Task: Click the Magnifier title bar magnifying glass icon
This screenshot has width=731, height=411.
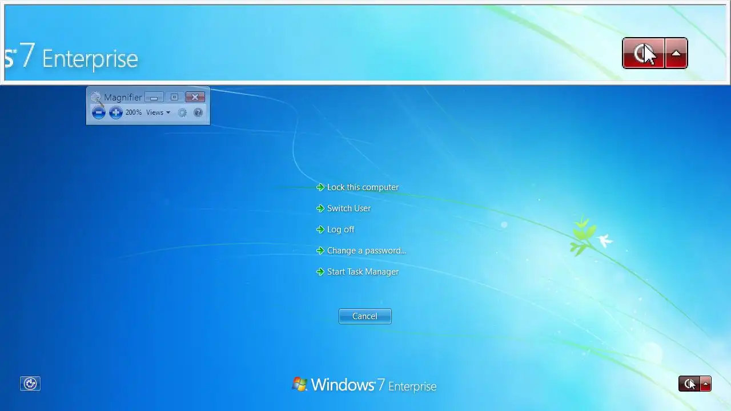Action: point(97,98)
